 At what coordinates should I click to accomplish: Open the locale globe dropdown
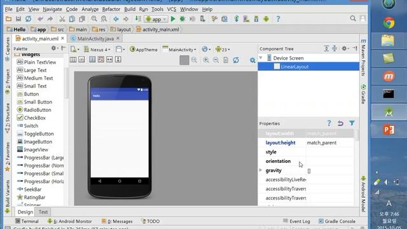(x=206, y=50)
